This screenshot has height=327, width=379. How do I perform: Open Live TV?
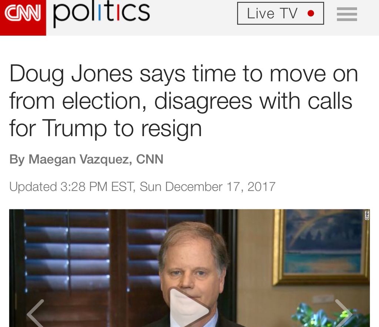click(x=281, y=13)
